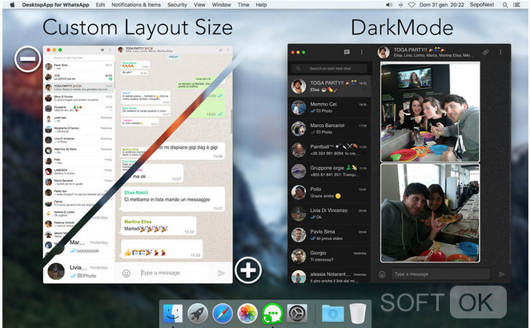Click the emoji smiley in the dark message bar

point(382,274)
